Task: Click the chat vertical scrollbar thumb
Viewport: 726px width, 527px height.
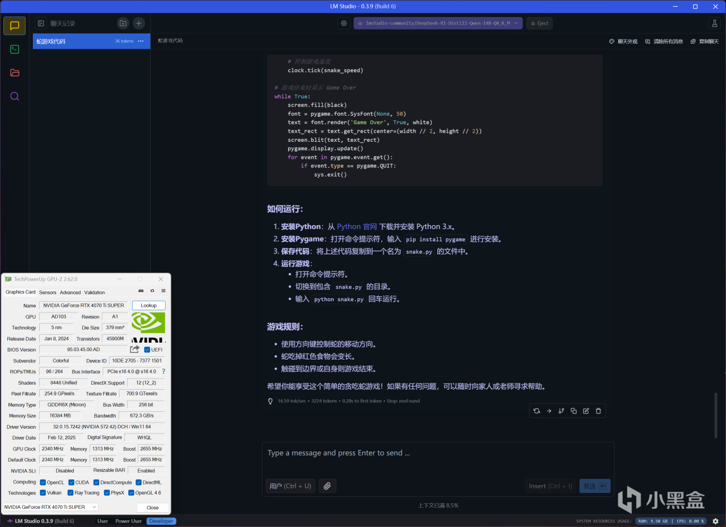Action: [716, 415]
